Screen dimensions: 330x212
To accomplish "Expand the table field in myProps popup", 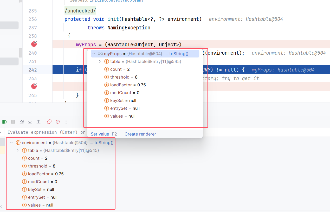I will 100,62.
